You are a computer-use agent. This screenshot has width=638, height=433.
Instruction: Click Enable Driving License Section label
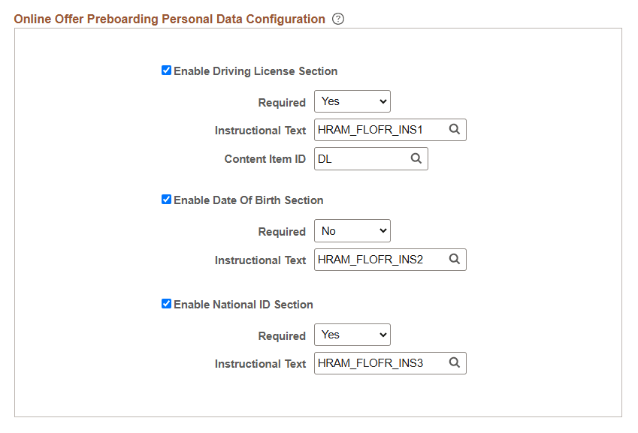(x=256, y=71)
